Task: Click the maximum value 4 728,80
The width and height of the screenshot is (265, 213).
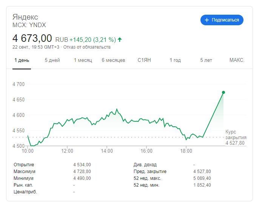Action: click(82, 172)
